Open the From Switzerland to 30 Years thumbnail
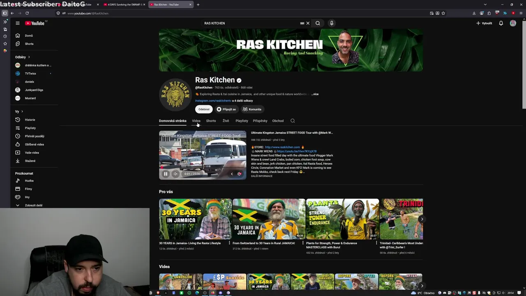This screenshot has height=296, width=526. tap(269, 219)
